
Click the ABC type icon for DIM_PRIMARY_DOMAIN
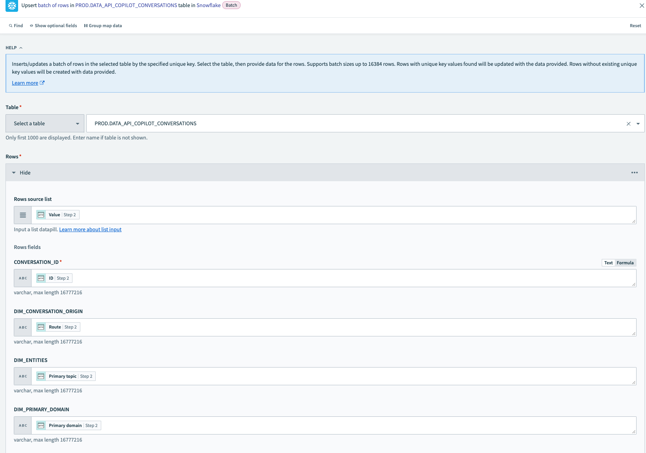[23, 425]
